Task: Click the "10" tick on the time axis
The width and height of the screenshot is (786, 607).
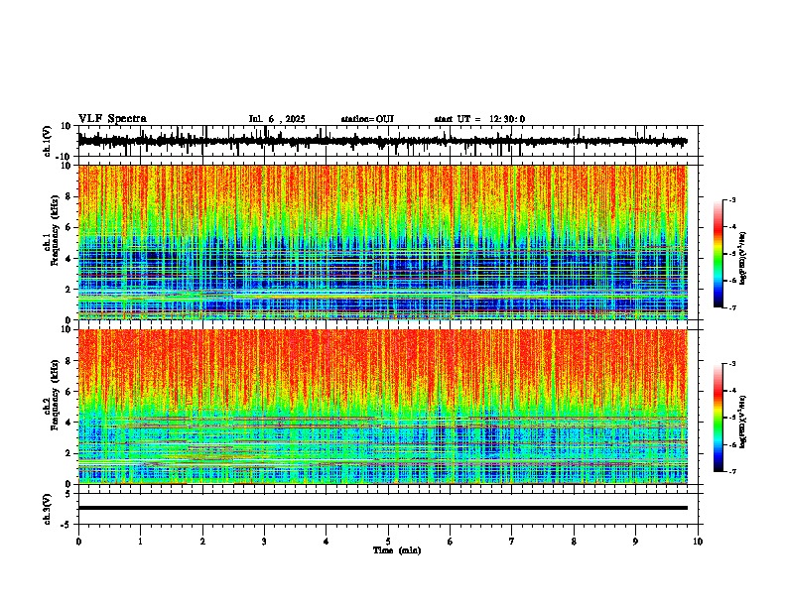Action: pyautogui.click(x=698, y=542)
